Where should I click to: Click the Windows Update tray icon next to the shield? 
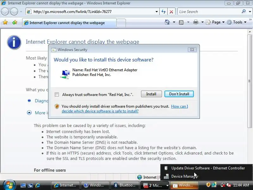[x=214, y=185]
